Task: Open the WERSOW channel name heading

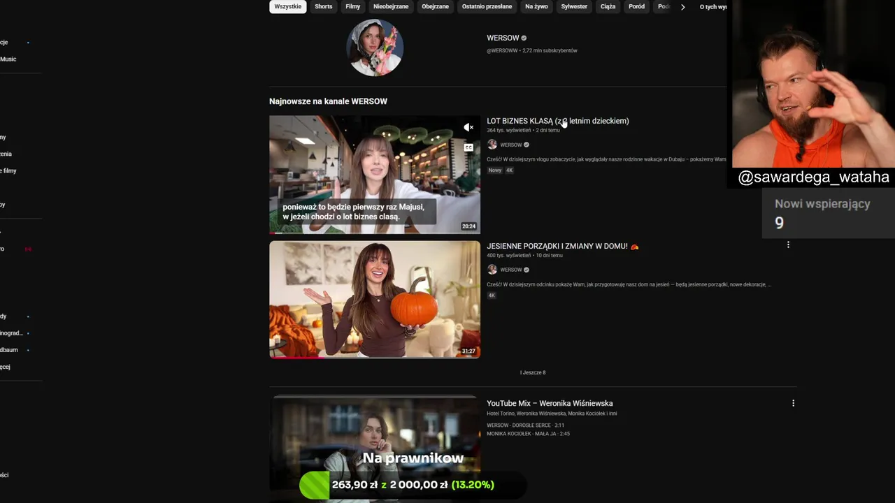Action: tap(503, 38)
